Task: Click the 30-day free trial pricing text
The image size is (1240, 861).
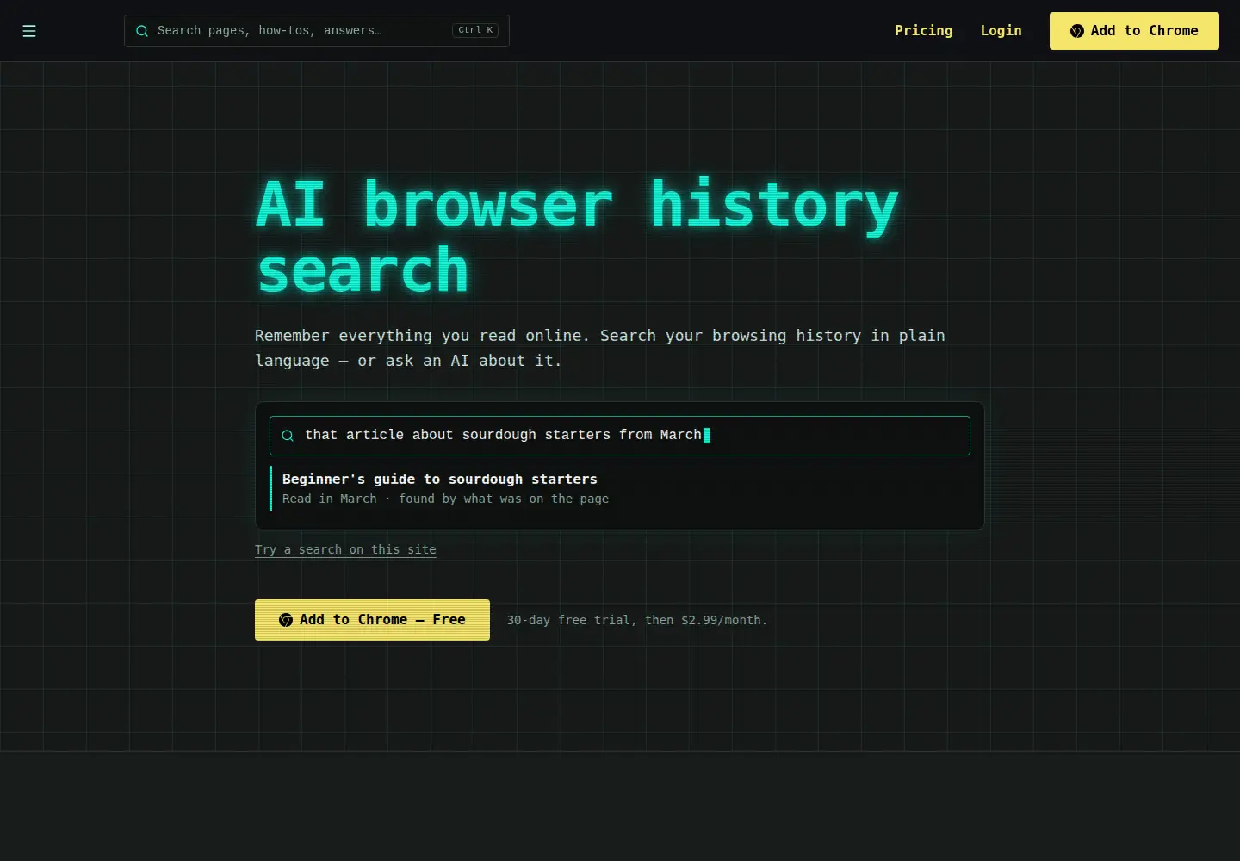Action: [636, 620]
